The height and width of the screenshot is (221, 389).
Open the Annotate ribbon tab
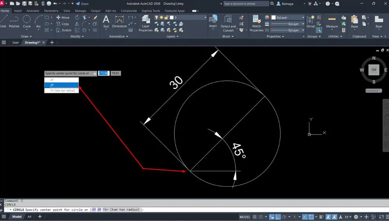(33, 11)
